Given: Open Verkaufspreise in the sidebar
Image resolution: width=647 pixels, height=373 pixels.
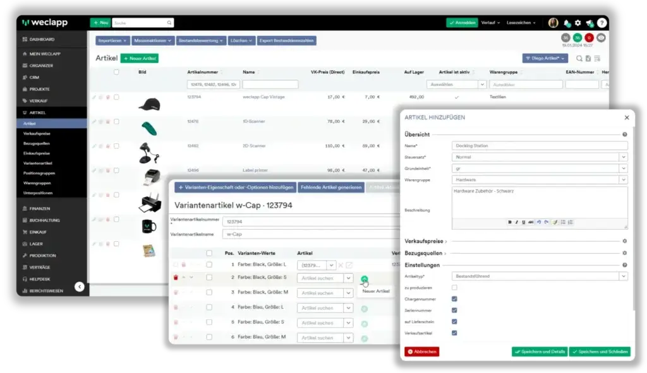Looking at the screenshot, I should tap(37, 134).
